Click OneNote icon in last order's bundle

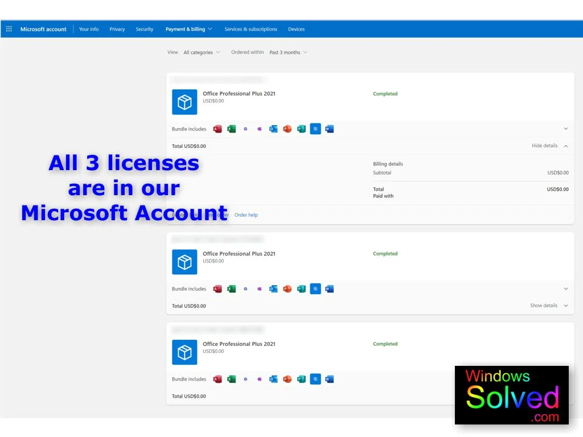260,379
